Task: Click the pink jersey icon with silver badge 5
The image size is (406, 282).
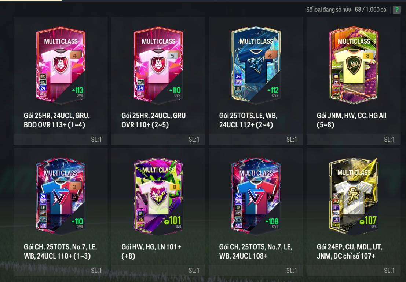Action: 158,66
